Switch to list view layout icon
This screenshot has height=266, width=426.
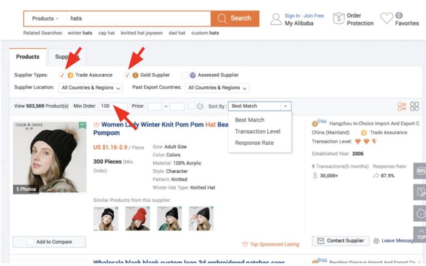point(402,106)
